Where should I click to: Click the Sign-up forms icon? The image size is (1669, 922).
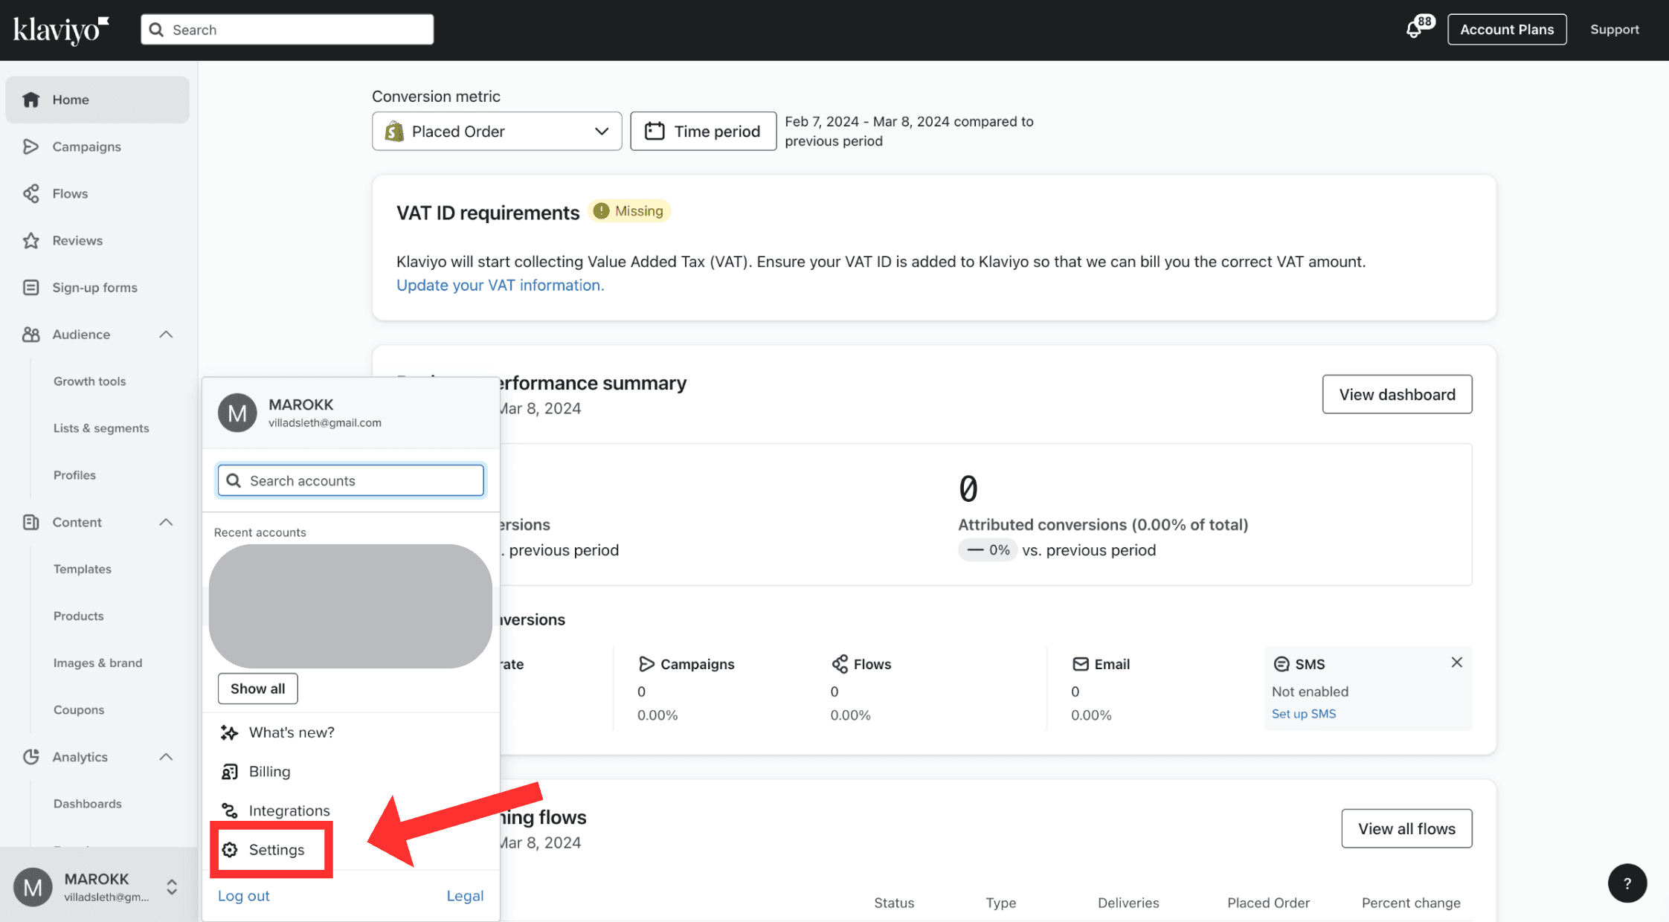point(30,287)
